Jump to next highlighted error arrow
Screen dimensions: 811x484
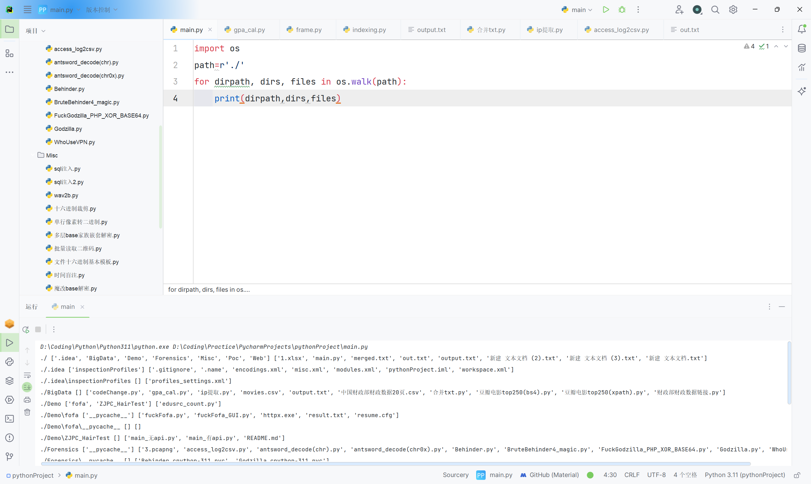[786, 46]
